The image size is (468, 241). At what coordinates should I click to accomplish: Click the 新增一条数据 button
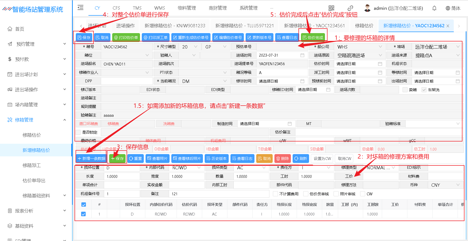(x=91, y=158)
